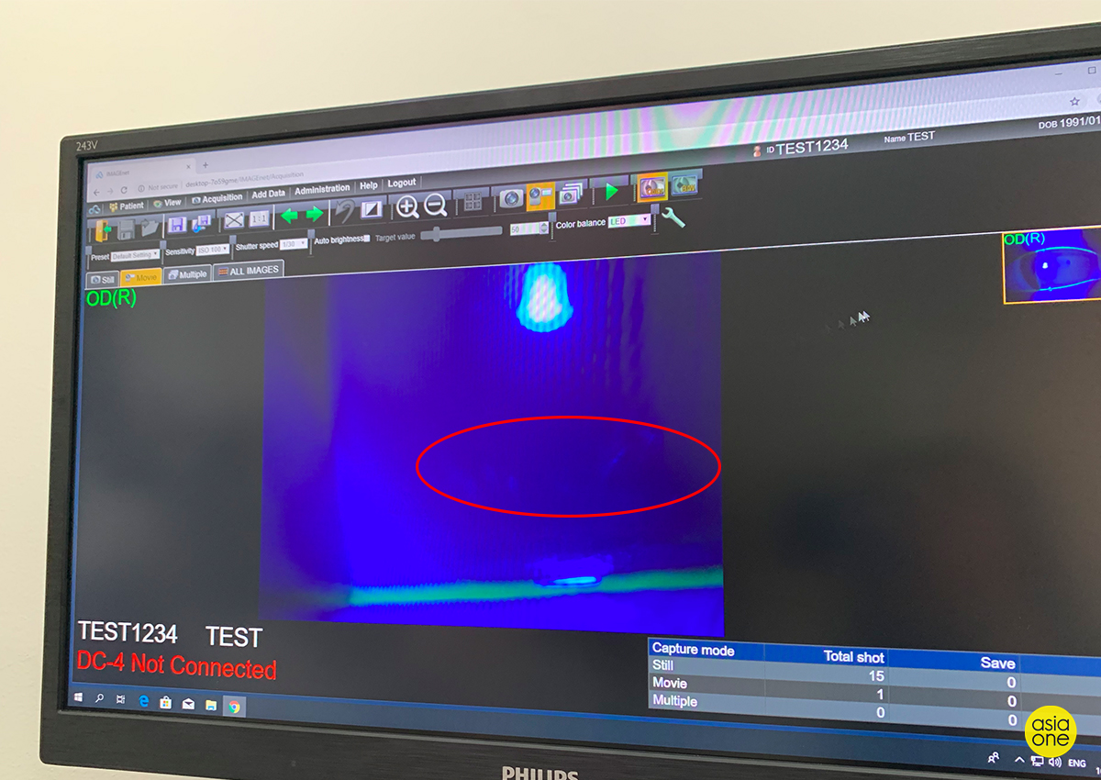The image size is (1101, 780).
Task: Toggle the contrast invert icon
Action: click(x=372, y=209)
